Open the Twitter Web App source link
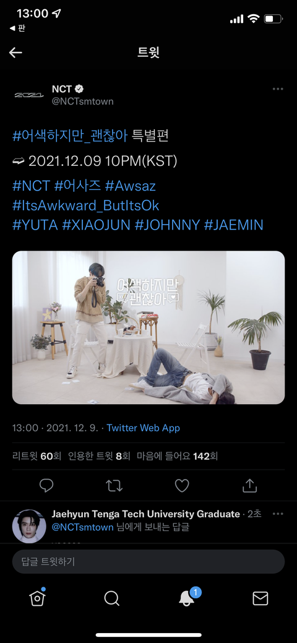This screenshot has height=643, width=297. tap(143, 428)
